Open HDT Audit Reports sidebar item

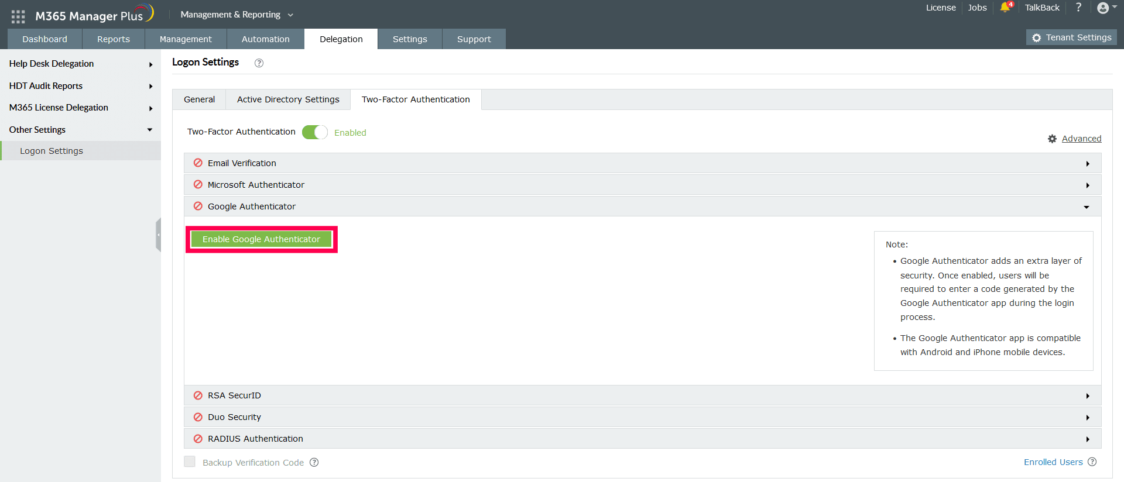tap(46, 86)
